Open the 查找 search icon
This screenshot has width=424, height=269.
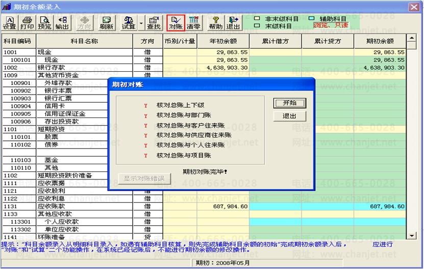[154, 23]
